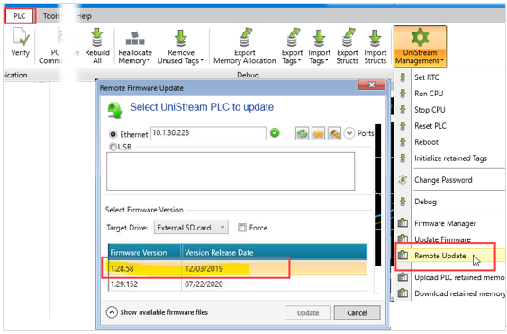Viewport: 507px width, 334px height.
Task: Open the Help ribbon tab
Action: tap(84, 16)
